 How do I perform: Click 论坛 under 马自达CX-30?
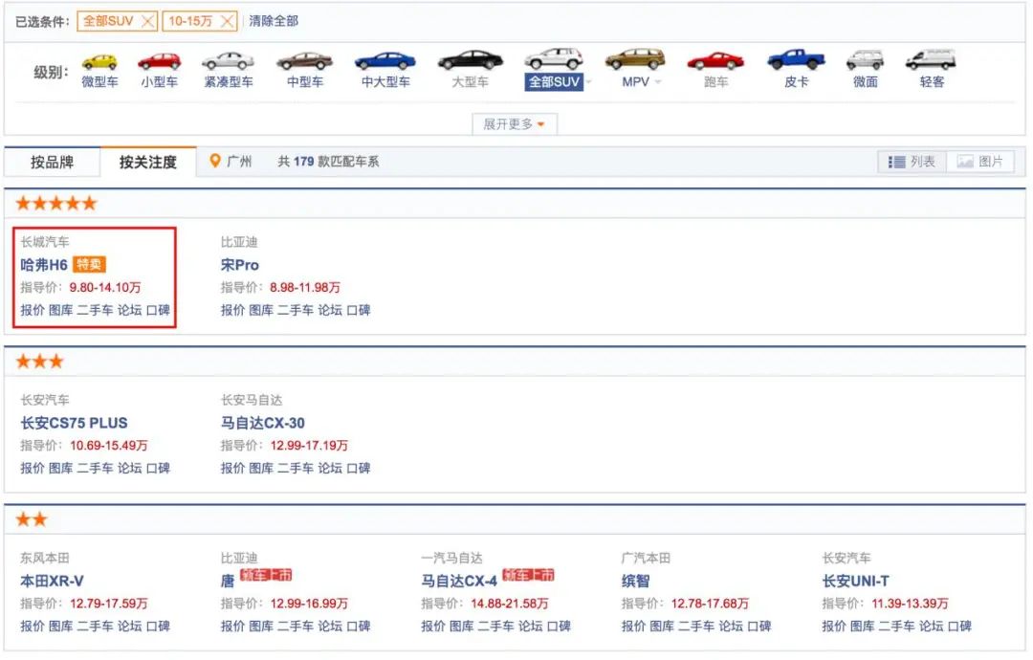[330, 468]
